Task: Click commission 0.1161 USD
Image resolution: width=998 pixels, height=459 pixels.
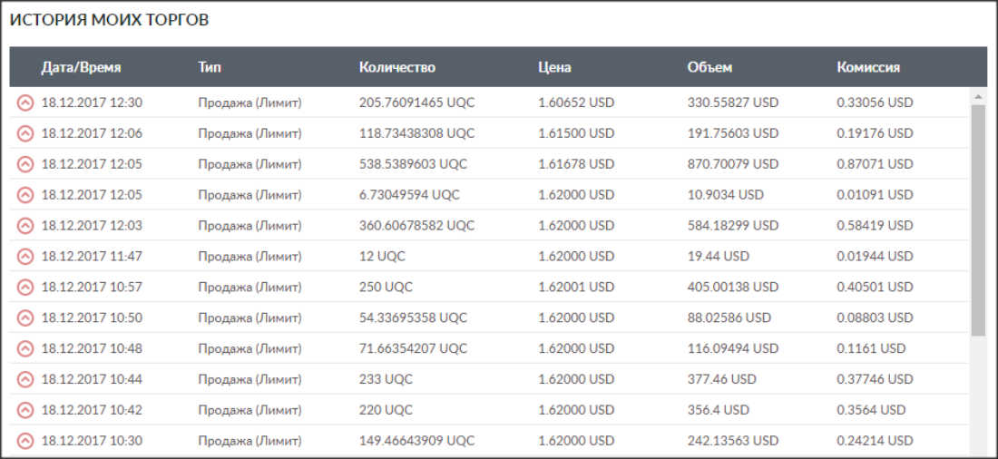Action: (871, 348)
